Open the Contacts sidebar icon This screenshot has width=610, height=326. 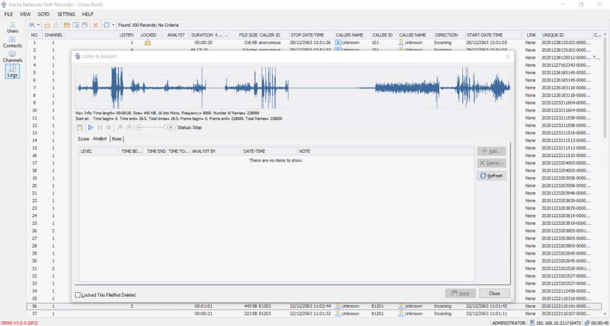click(x=13, y=42)
